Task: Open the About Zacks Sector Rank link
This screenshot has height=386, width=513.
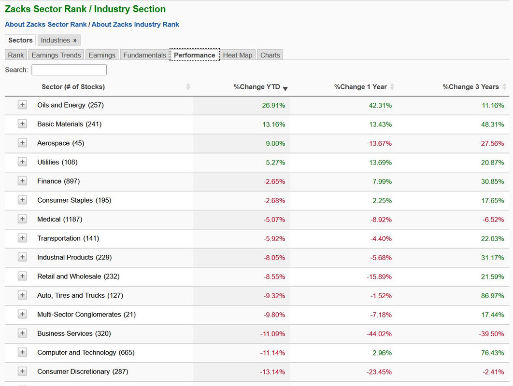Action: [46, 24]
